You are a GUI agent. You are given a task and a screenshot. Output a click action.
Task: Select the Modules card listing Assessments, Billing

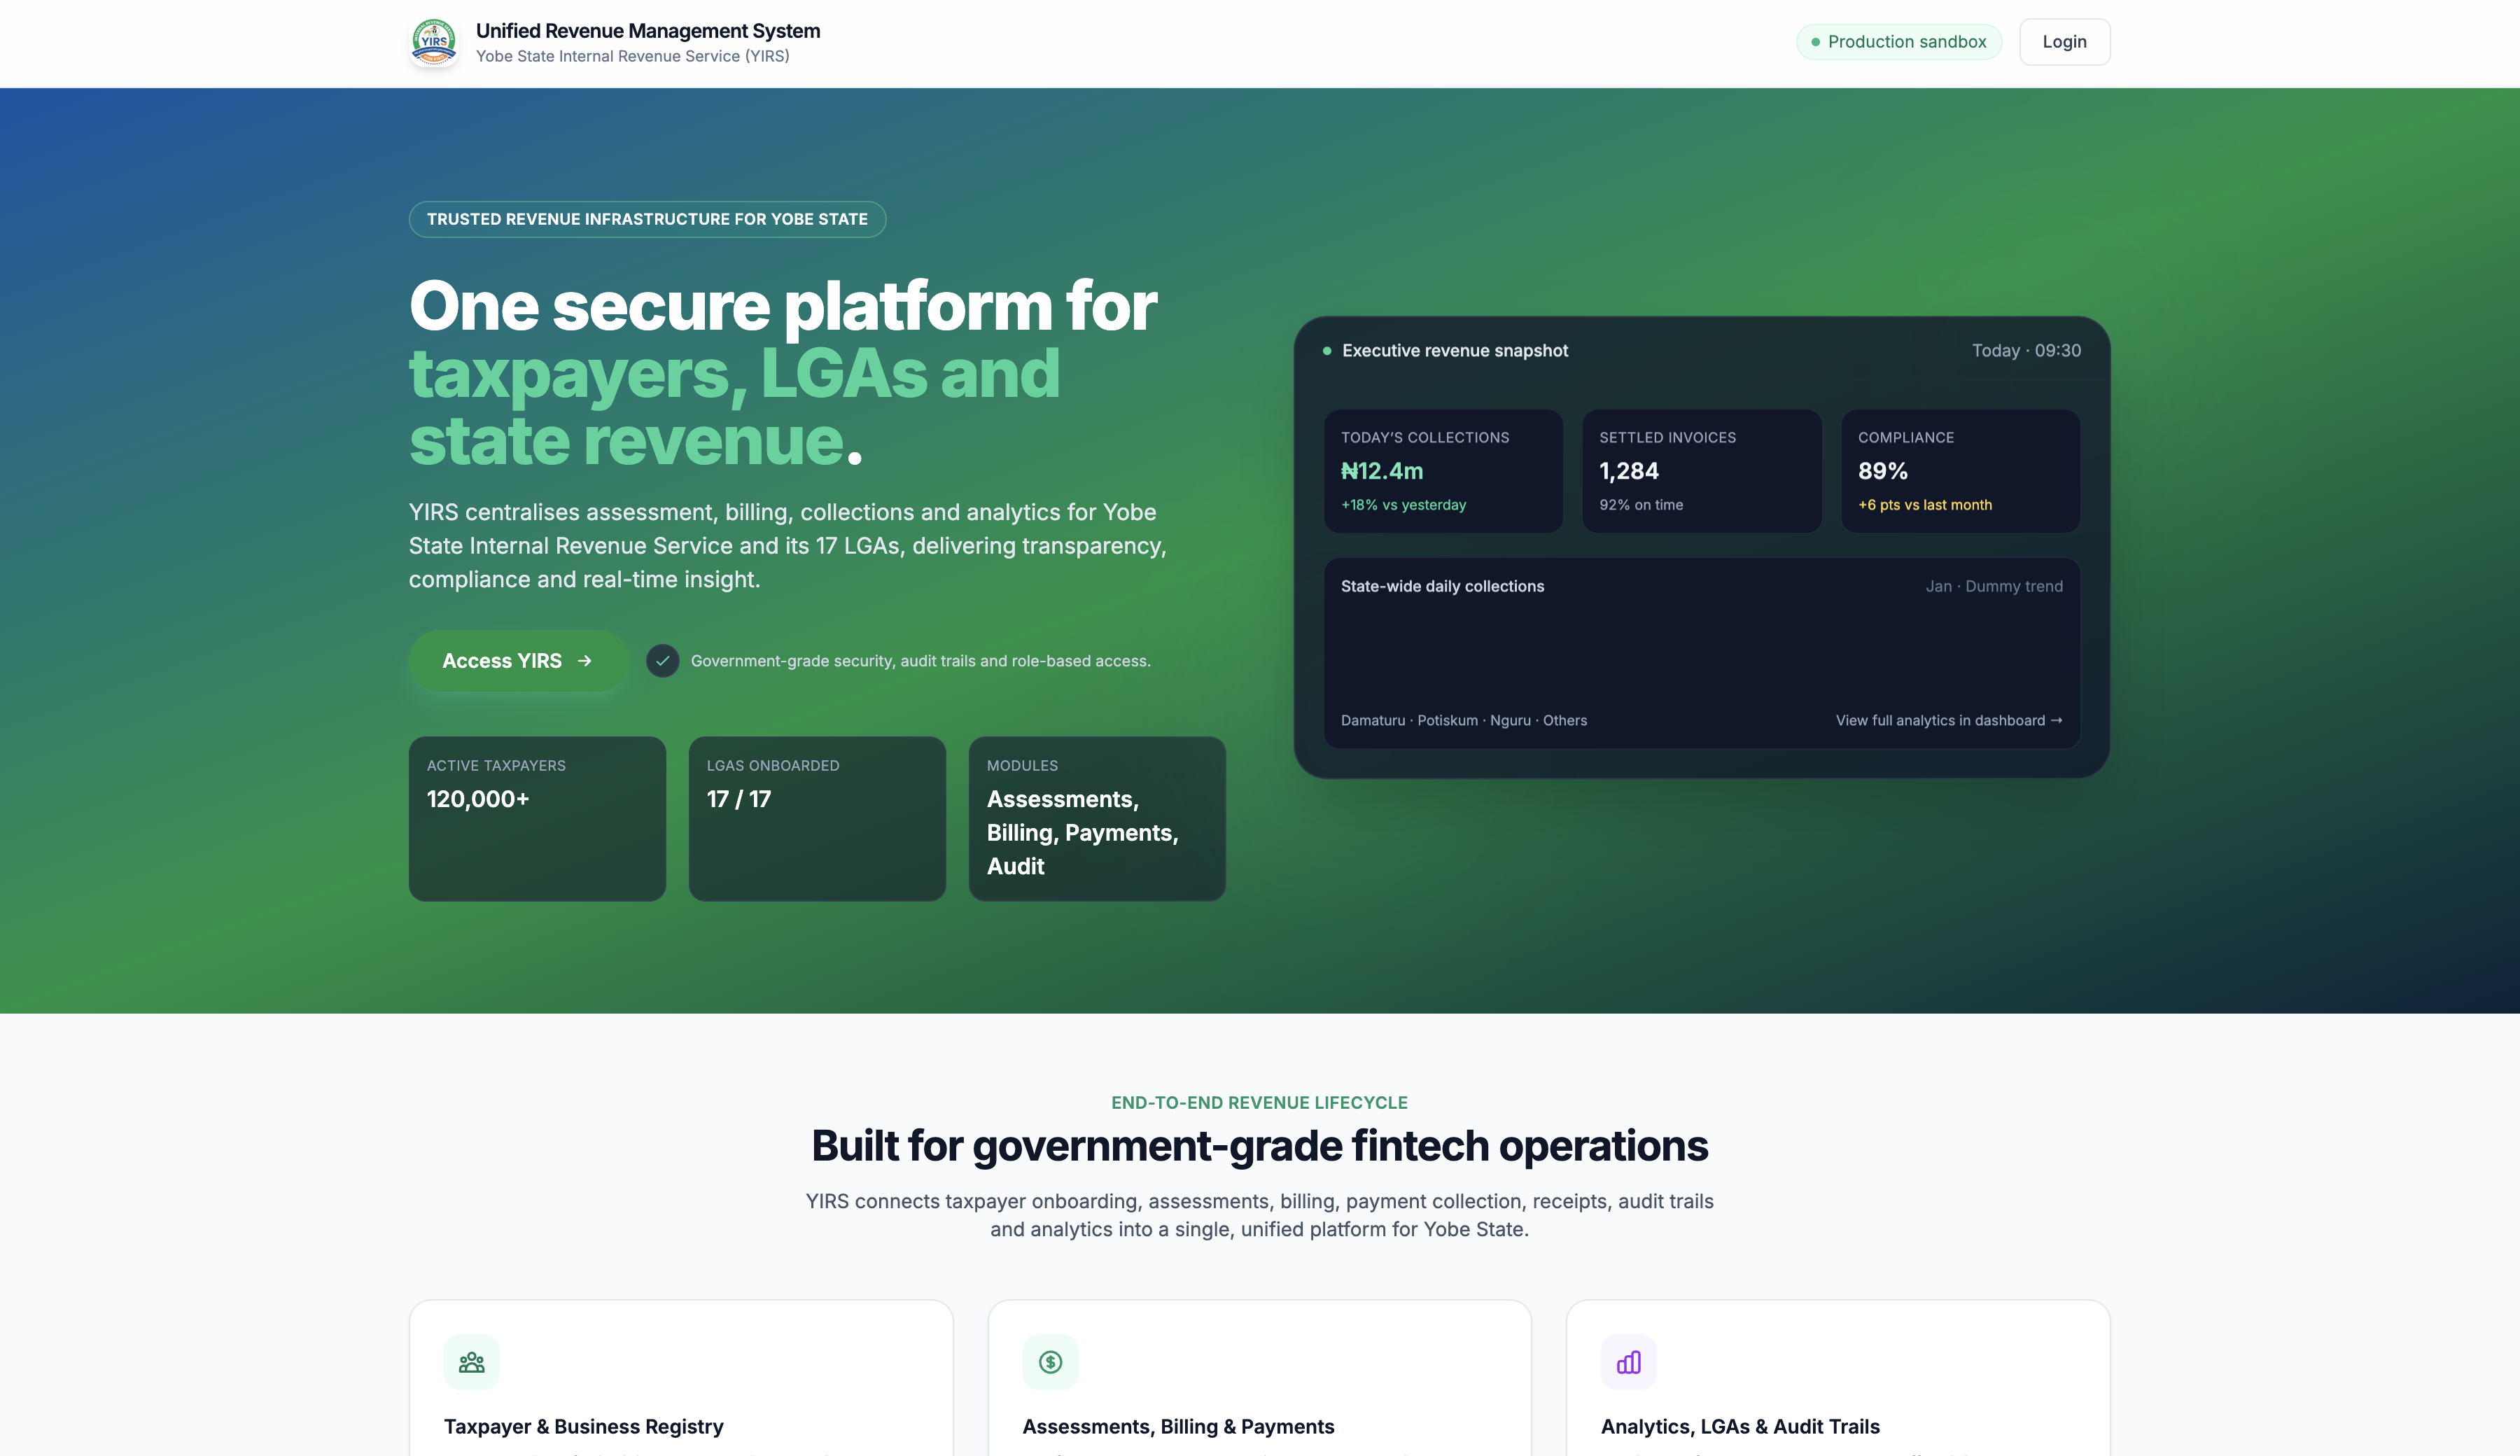coord(1097,819)
